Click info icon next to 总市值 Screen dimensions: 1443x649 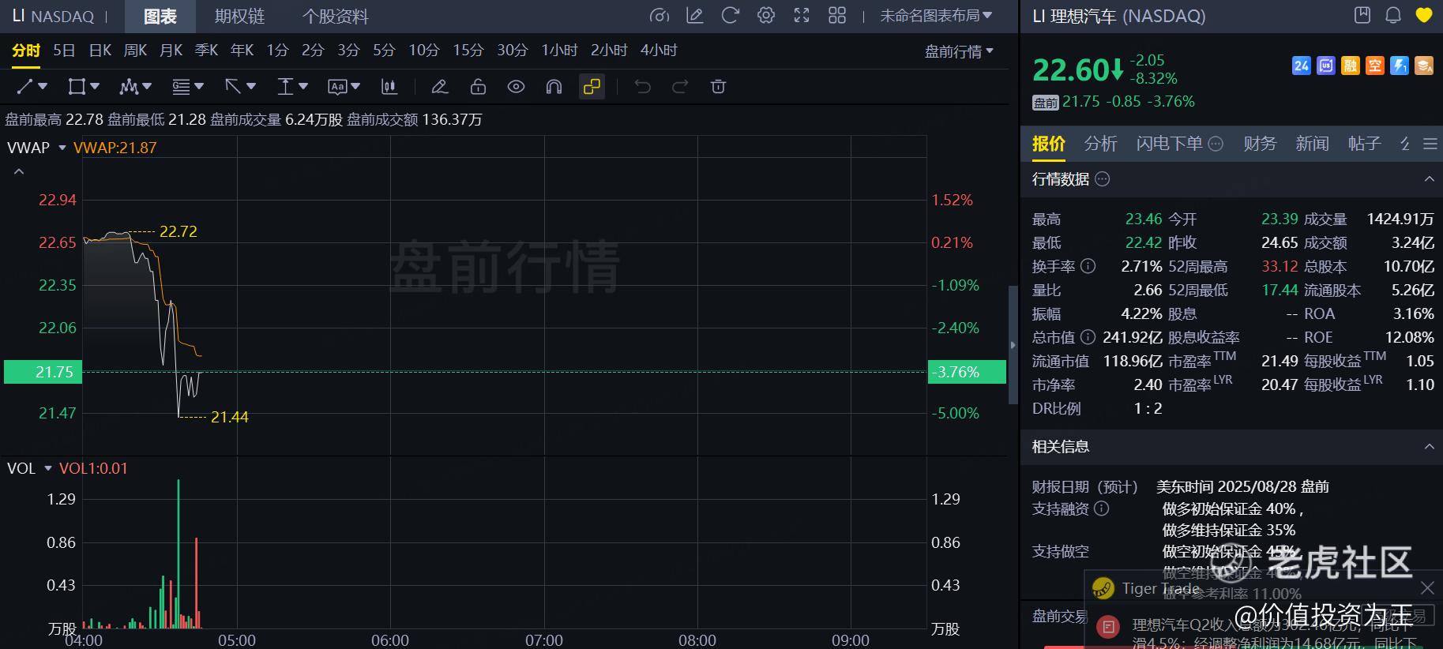(1088, 337)
